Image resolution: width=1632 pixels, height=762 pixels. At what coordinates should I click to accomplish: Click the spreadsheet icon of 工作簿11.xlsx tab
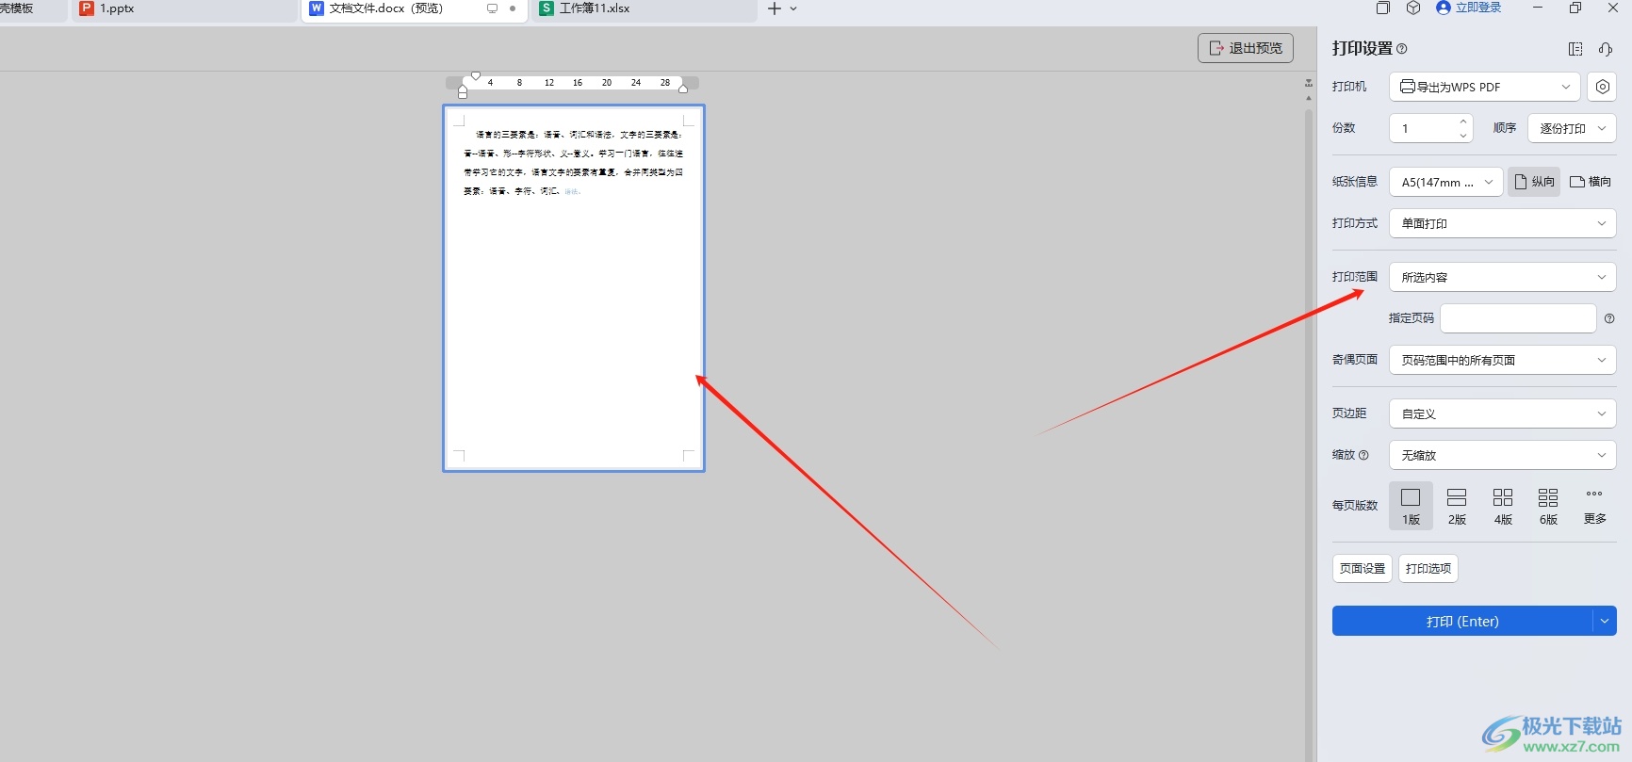click(547, 8)
